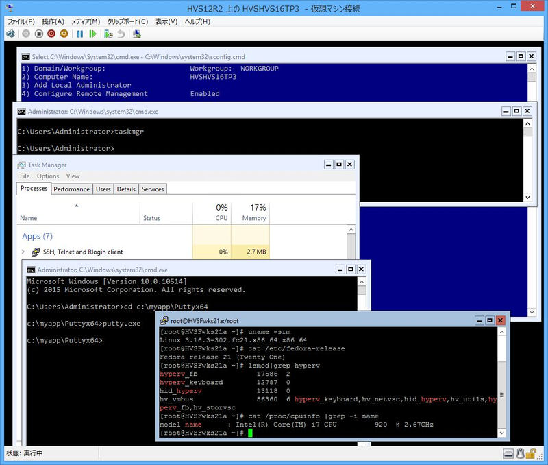Click taskmgr cmd window scrollbar thumb

tap(527, 132)
